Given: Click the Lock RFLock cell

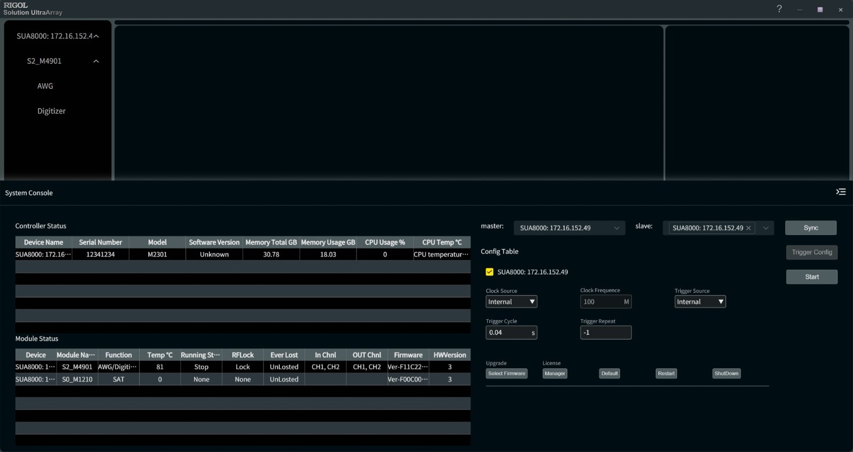Looking at the screenshot, I should 243,367.
